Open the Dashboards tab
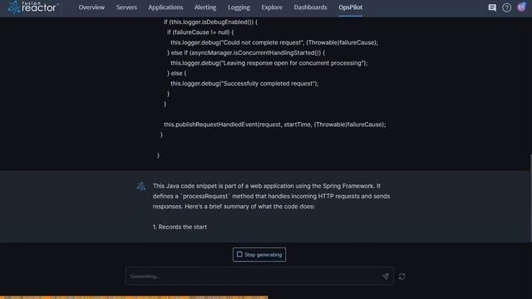Viewport: 532px width, 299px height. (310, 7)
